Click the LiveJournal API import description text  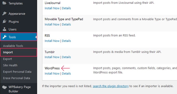124,3
